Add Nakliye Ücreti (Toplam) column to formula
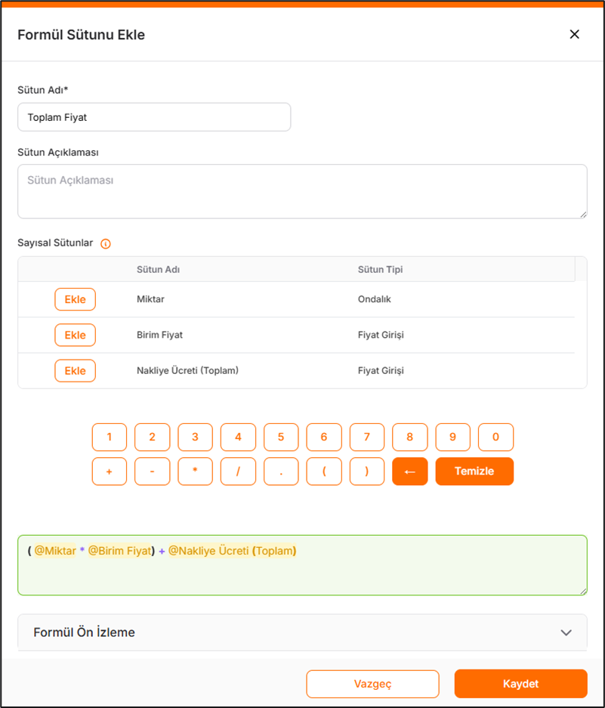605x708 pixels. [76, 371]
